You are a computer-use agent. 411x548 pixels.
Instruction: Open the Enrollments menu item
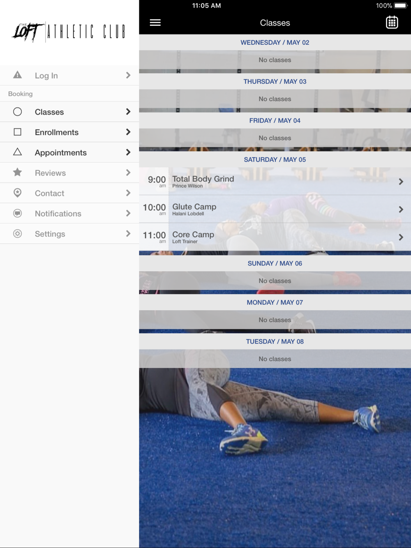click(x=69, y=132)
